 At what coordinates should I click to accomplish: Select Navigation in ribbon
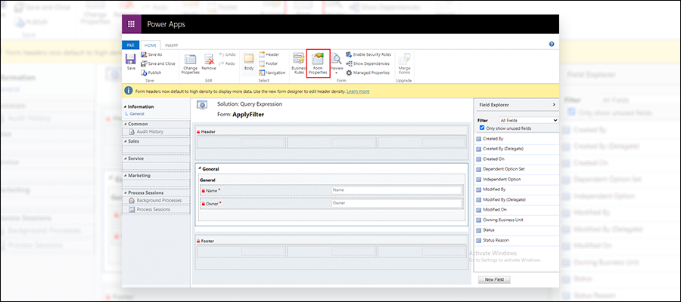(x=272, y=72)
